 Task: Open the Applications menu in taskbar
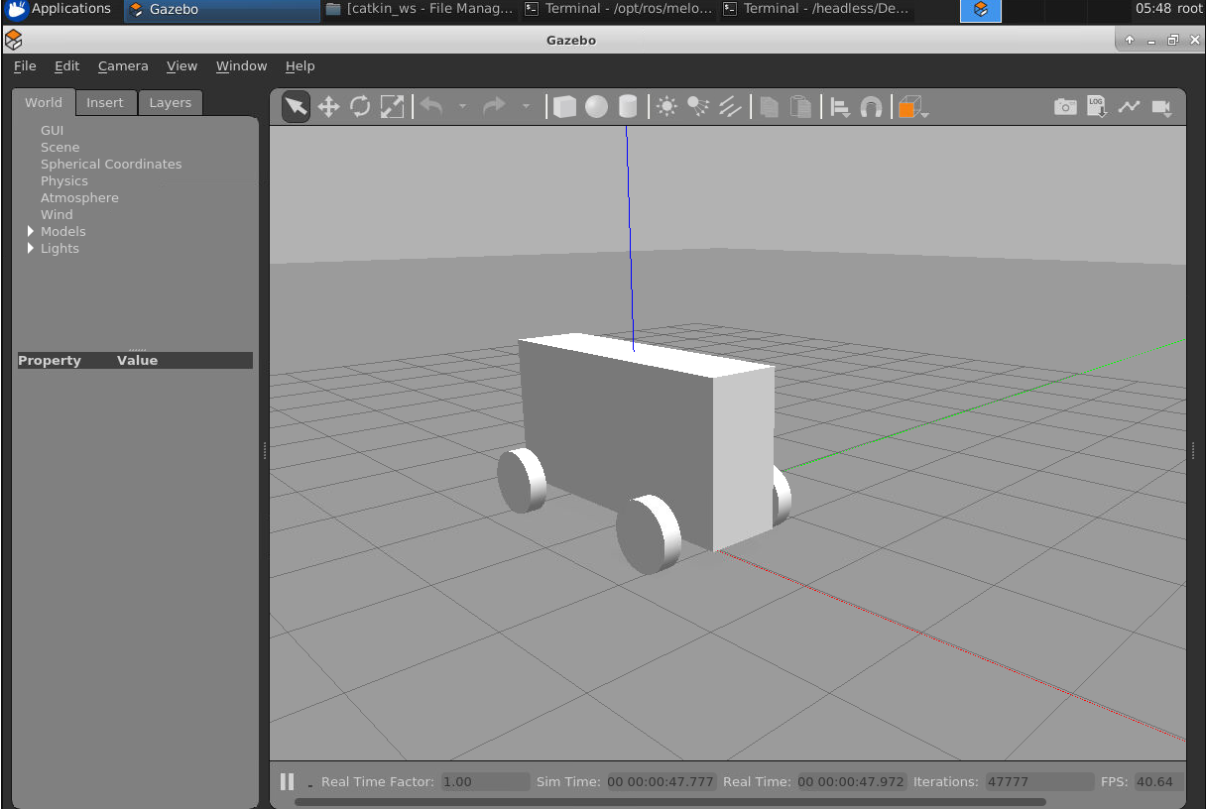pos(60,9)
